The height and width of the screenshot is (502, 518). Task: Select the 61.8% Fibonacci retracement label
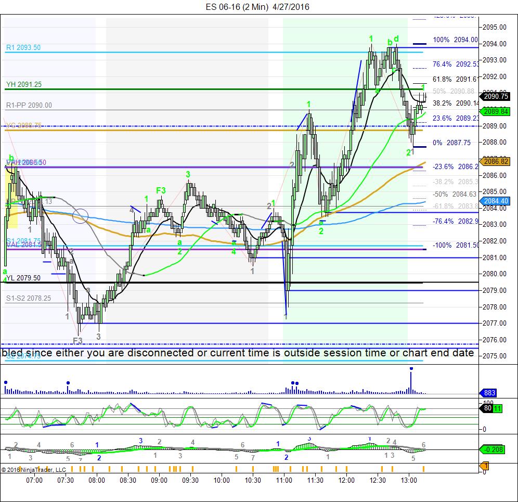coord(455,79)
